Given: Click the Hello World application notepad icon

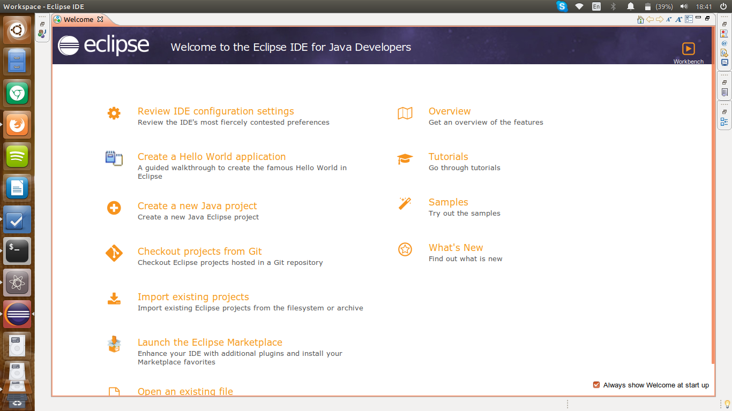Looking at the screenshot, I should (x=114, y=158).
